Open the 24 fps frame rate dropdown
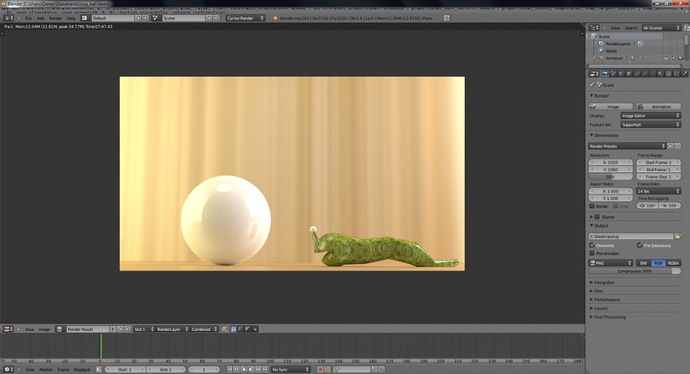The width and height of the screenshot is (690, 374). 658,191
